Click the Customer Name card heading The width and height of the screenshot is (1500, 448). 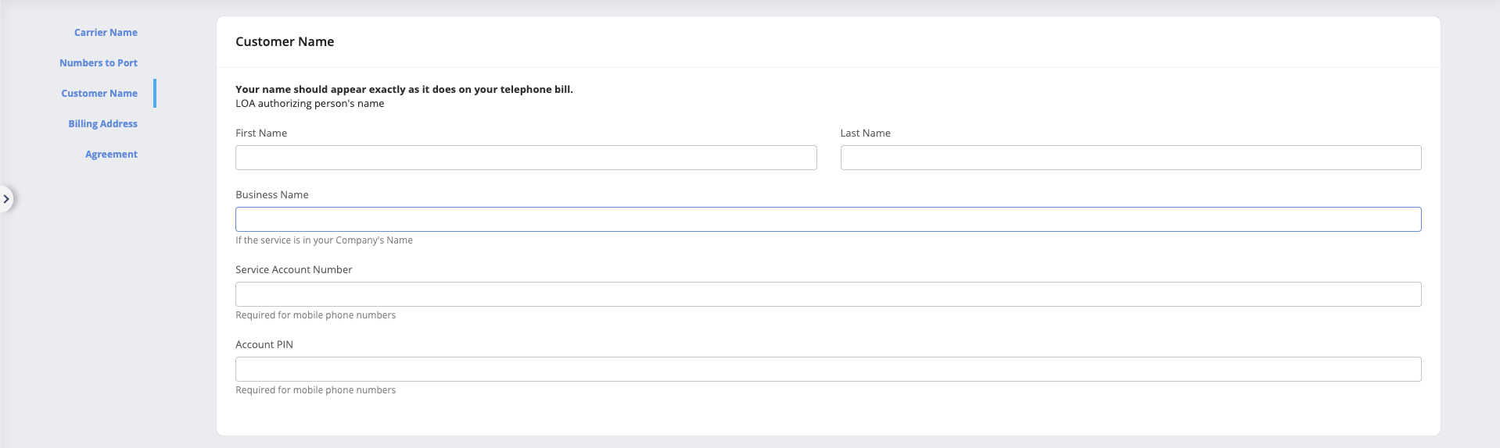pyautogui.click(x=285, y=42)
